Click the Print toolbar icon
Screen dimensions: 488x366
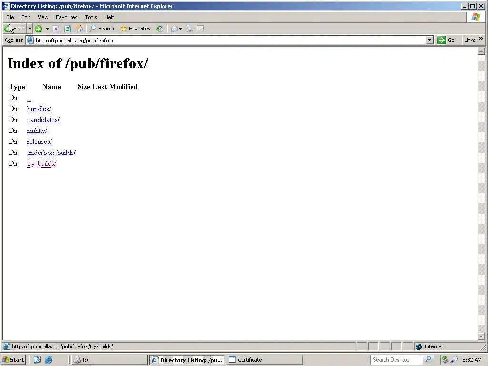(x=189, y=29)
